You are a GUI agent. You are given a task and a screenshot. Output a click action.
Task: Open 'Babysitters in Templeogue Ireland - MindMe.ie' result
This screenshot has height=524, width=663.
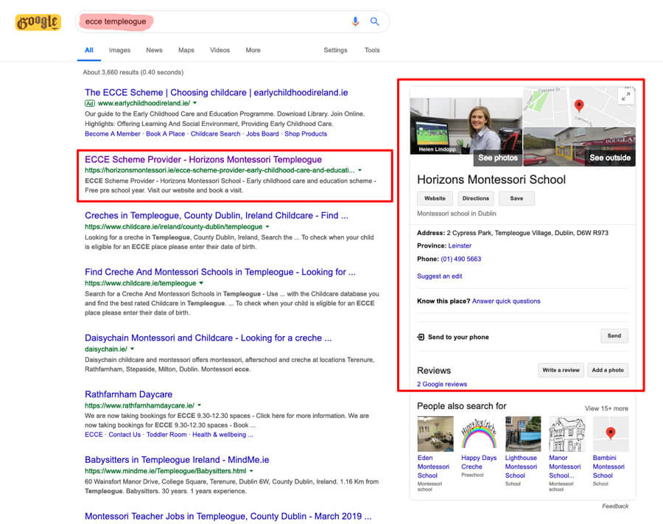point(177,460)
